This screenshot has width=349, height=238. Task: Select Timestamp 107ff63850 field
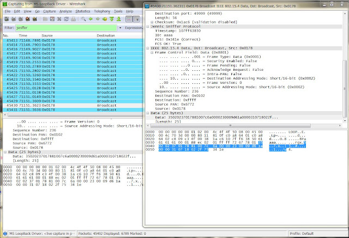coord(178,31)
